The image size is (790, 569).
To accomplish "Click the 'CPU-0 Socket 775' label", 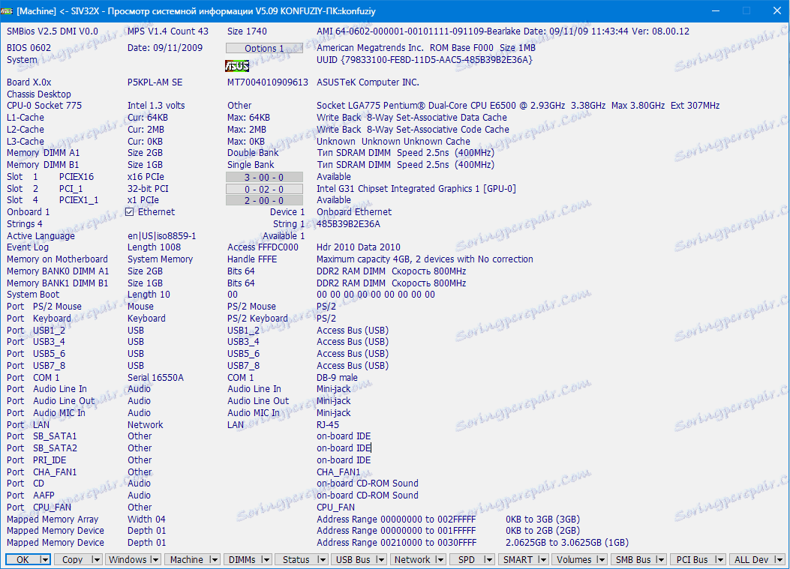I will pos(44,106).
